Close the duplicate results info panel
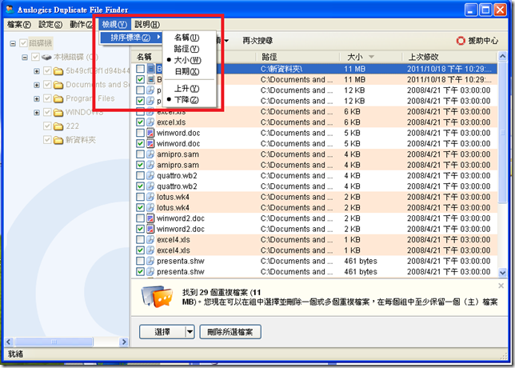515x368 pixels. tap(501, 286)
